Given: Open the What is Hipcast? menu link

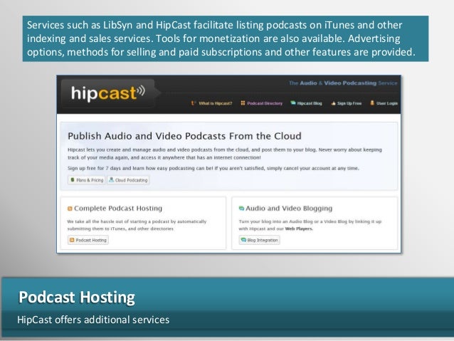Looking at the screenshot, I should 215,103.
